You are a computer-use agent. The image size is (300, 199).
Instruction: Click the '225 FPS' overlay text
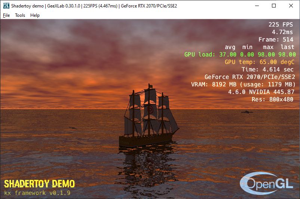click(281, 24)
